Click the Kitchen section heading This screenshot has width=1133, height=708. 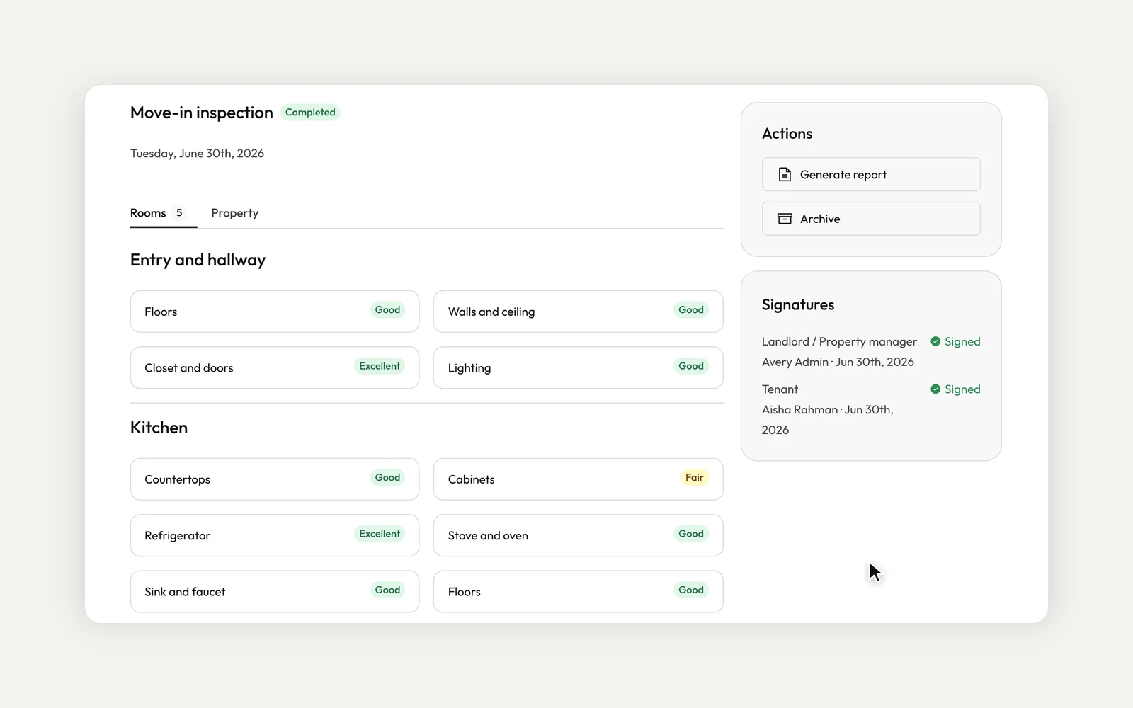(x=159, y=428)
